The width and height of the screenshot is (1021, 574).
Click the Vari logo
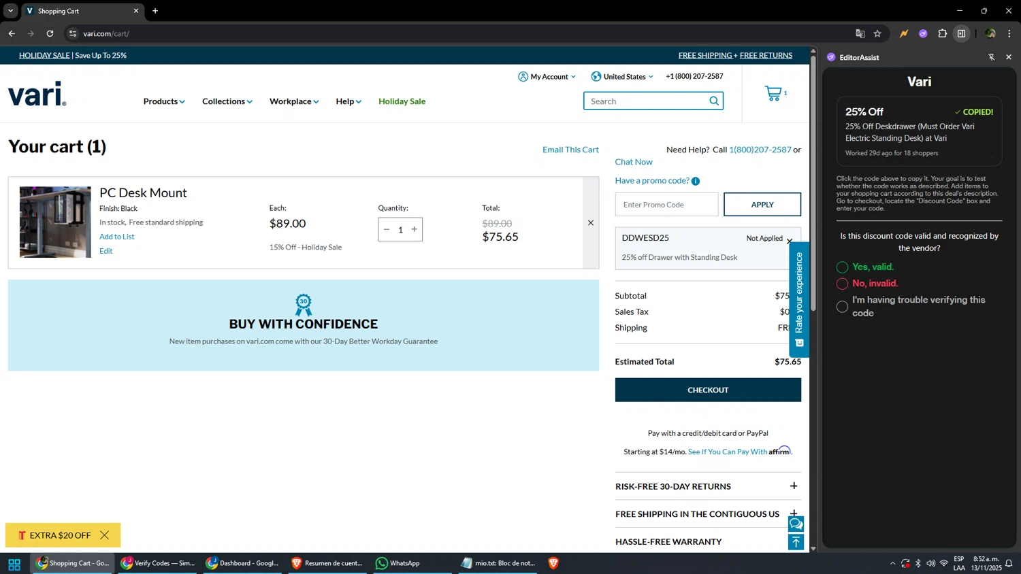(x=37, y=94)
